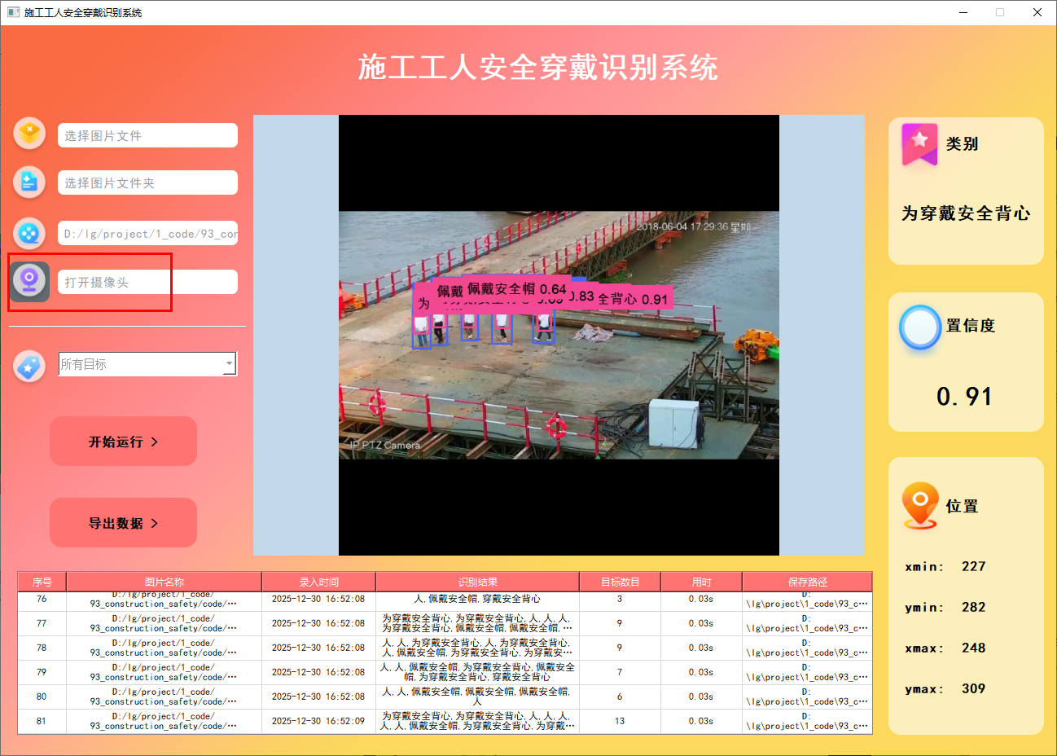Click the xmax value 248
1057x756 pixels.
(974, 648)
